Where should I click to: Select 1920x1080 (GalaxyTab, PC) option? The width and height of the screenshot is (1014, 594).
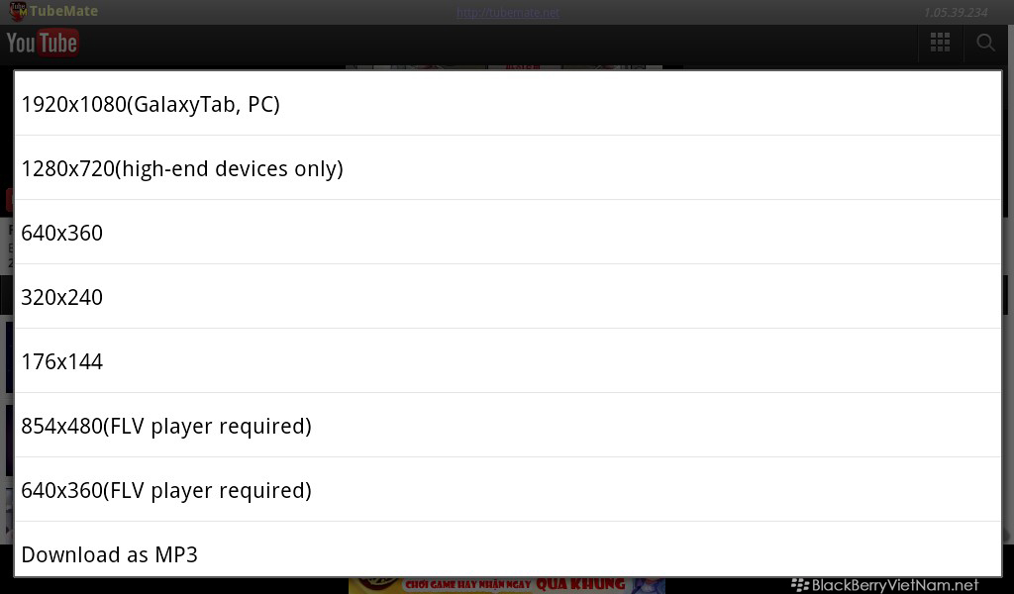pyautogui.click(x=508, y=103)
